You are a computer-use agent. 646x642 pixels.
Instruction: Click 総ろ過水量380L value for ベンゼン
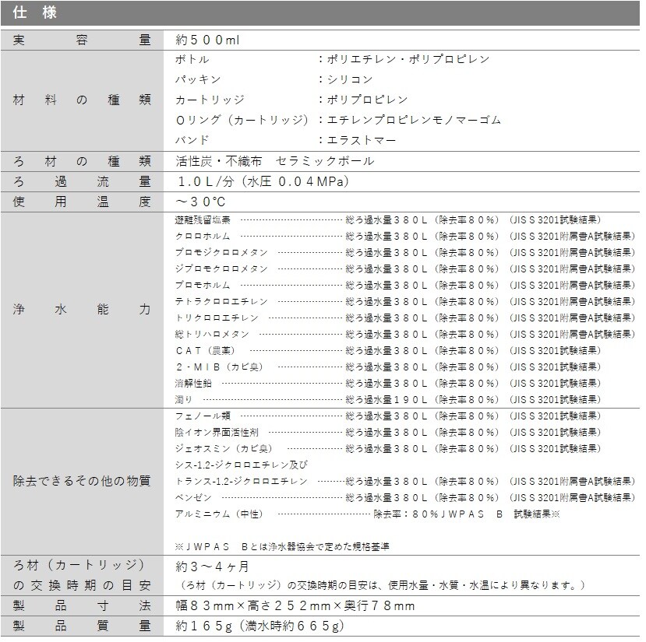[387, 497]
